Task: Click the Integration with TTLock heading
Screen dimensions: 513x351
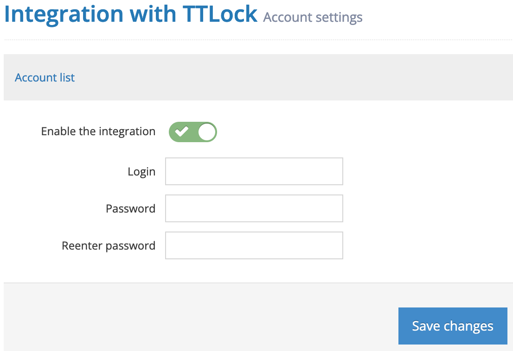Action: (x=131, y=14)
